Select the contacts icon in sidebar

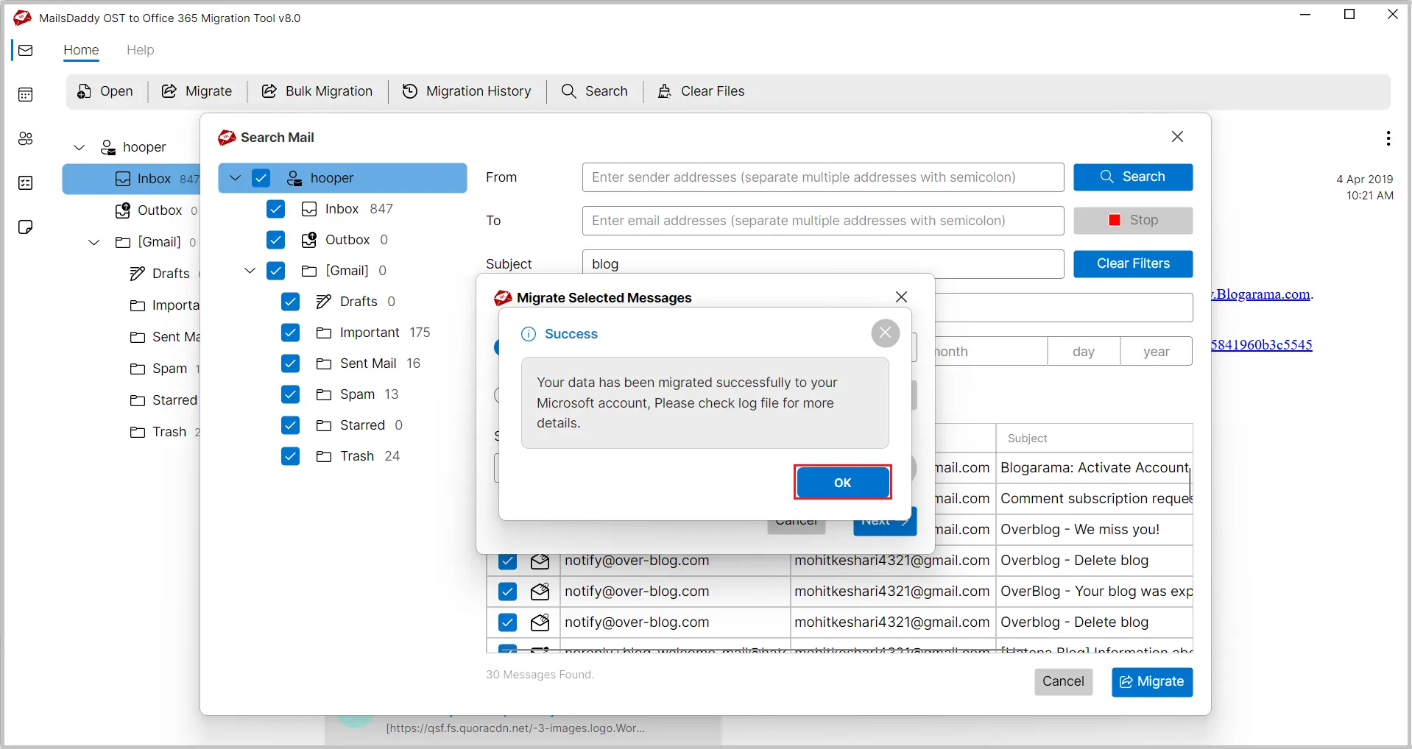pos(26,139)
